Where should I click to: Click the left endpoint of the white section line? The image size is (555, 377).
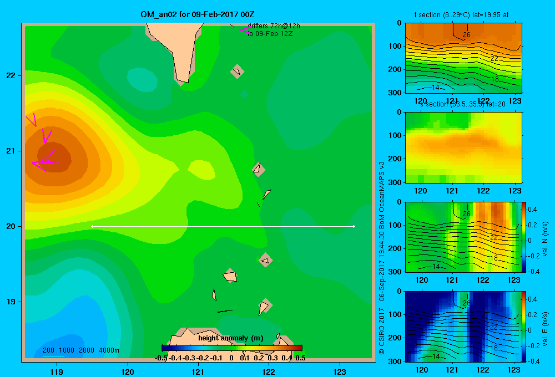(x=92, y=226)
